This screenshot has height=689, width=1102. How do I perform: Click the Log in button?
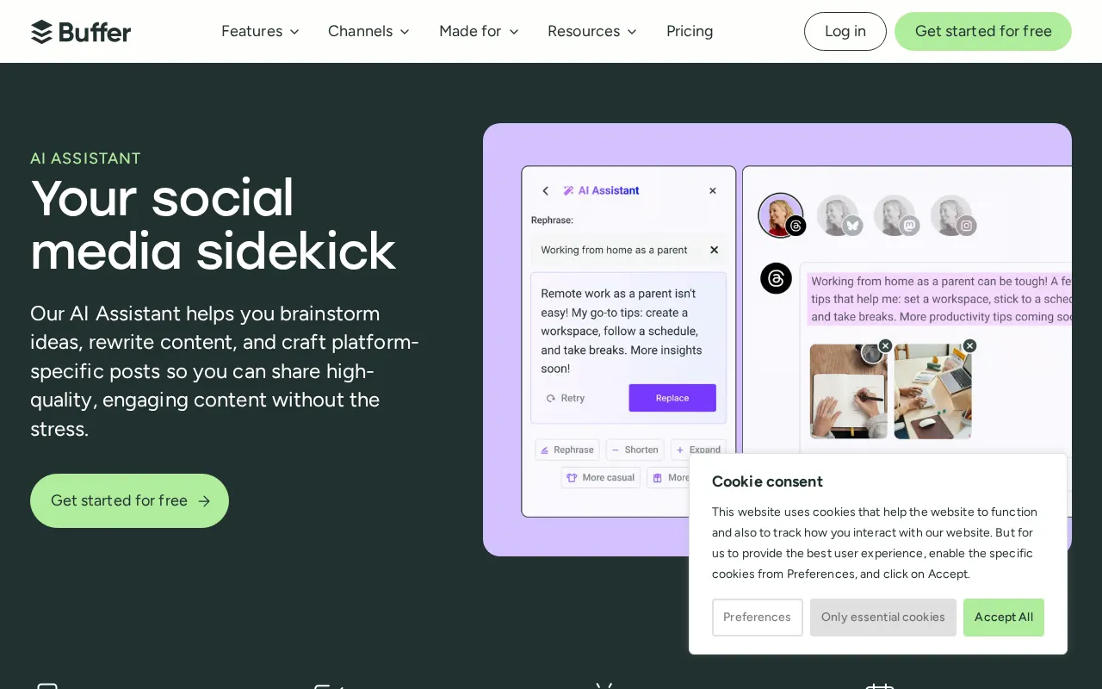(x=845, y=31)
